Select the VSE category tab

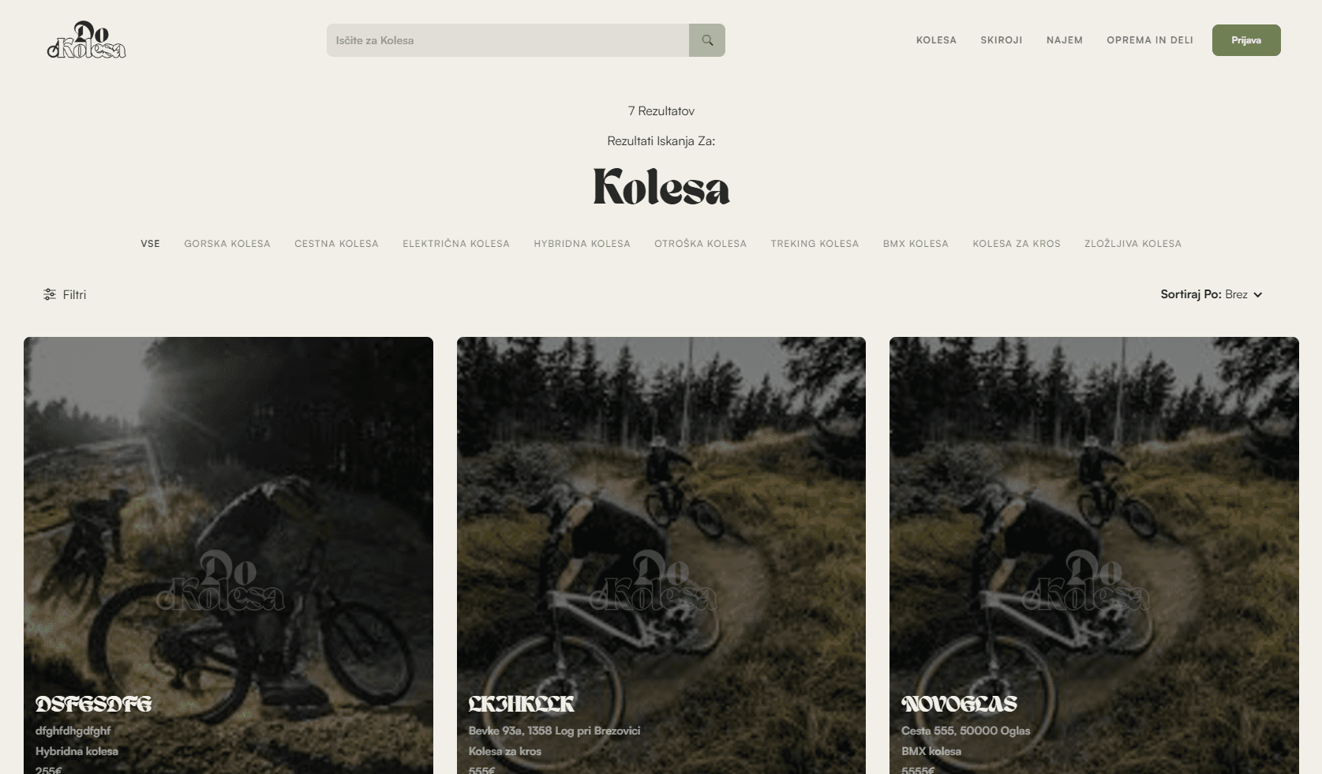point(150,244)
